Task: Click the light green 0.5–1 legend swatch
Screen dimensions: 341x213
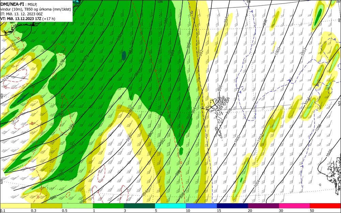Action: (x=77, y=206)
